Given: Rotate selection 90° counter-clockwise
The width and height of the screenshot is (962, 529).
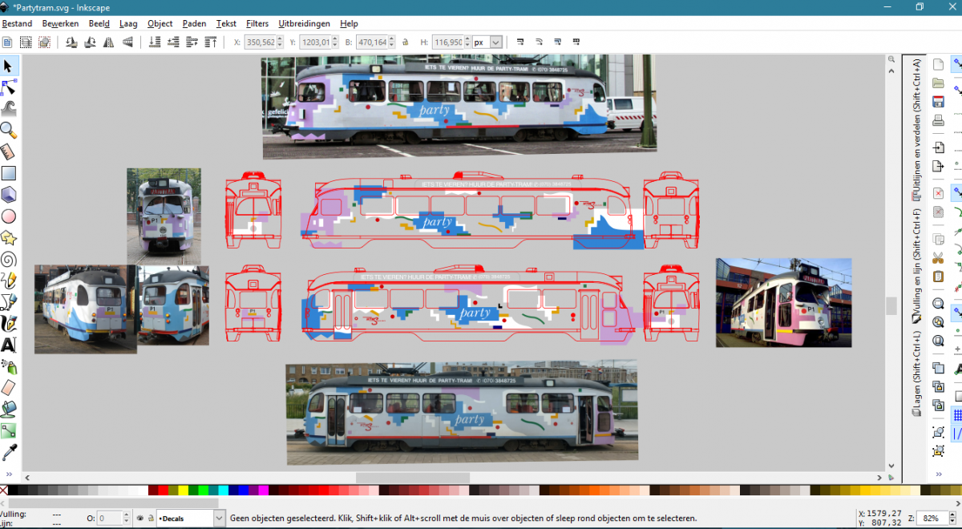Looking at the screenshot, I should click(x=71, y=42).
